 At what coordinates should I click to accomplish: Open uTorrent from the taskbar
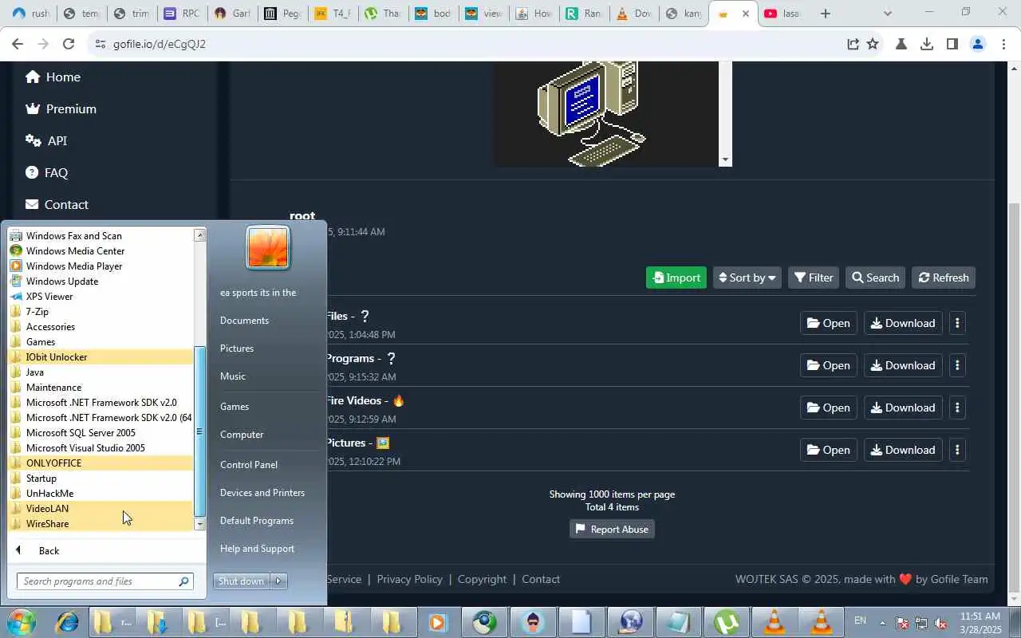click(726, 622)
